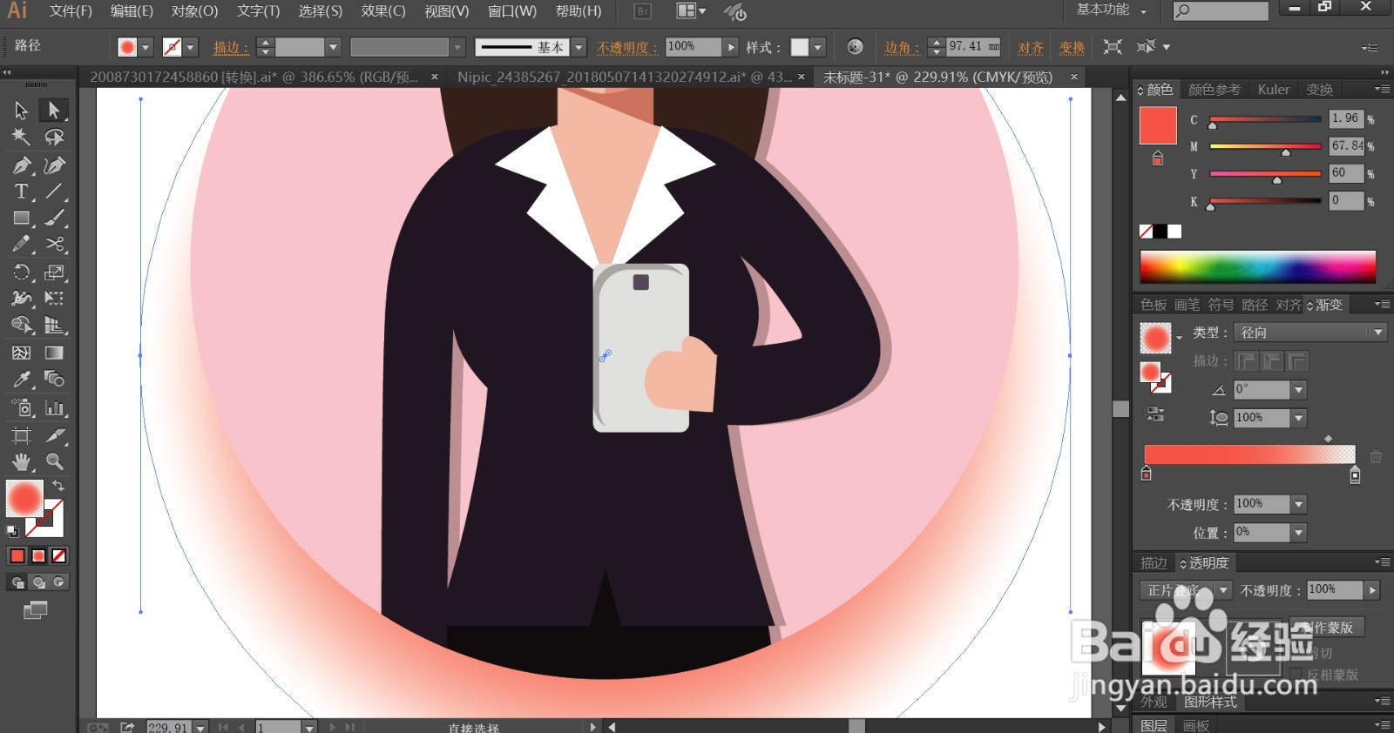
Task: Set paint mode to Gradient in toolbox
Action: pyautogui.click(x=38, y=555)
